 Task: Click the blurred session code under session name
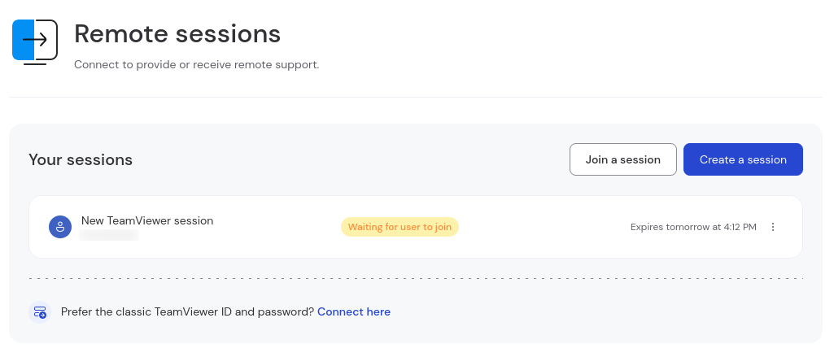click(x=109, y=235)
